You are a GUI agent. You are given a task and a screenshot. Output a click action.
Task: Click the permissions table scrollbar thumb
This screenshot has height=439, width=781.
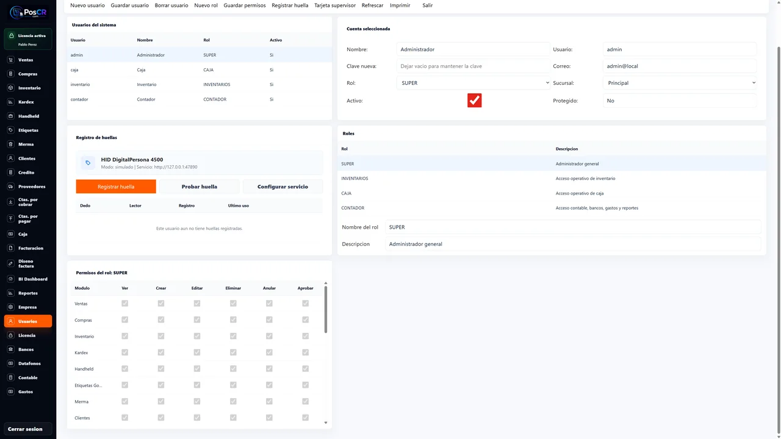click(x=326, y=309)
